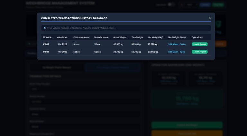Click the Material Name column header
Image resolution: width=247 pixels, height=136 pixels.
click(101, 37)
